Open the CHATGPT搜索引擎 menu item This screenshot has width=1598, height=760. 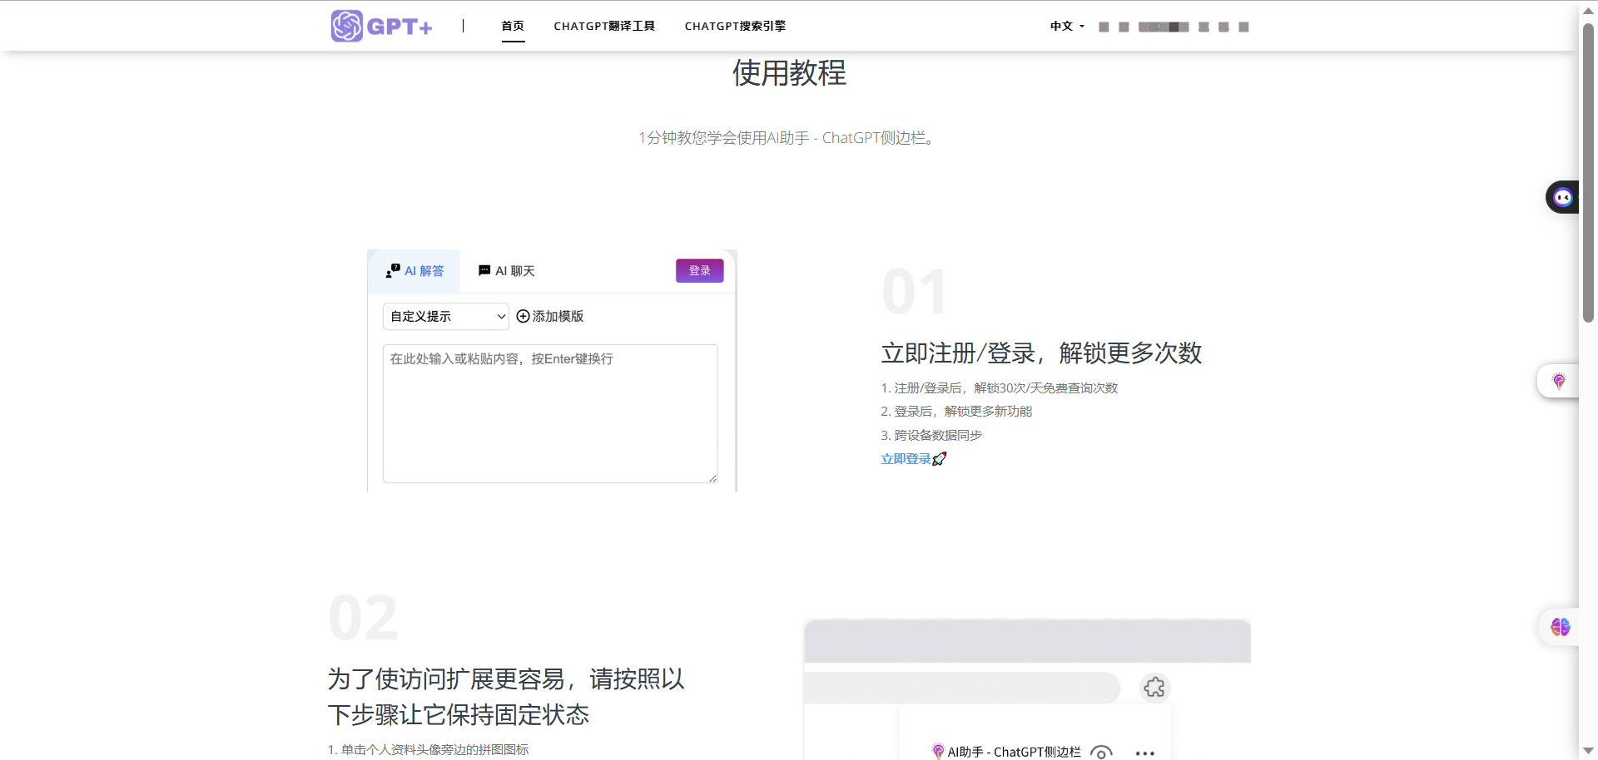(735, 26)
